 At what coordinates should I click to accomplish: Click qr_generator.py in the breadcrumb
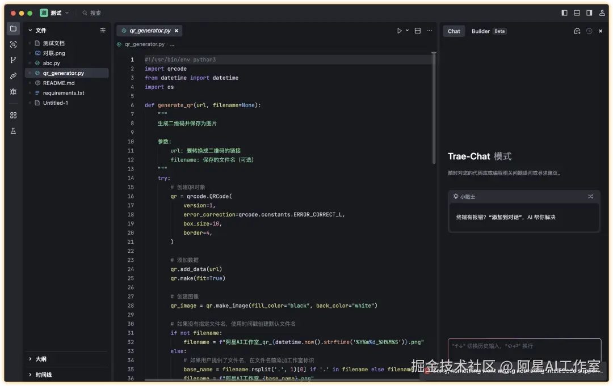point(144,44)
